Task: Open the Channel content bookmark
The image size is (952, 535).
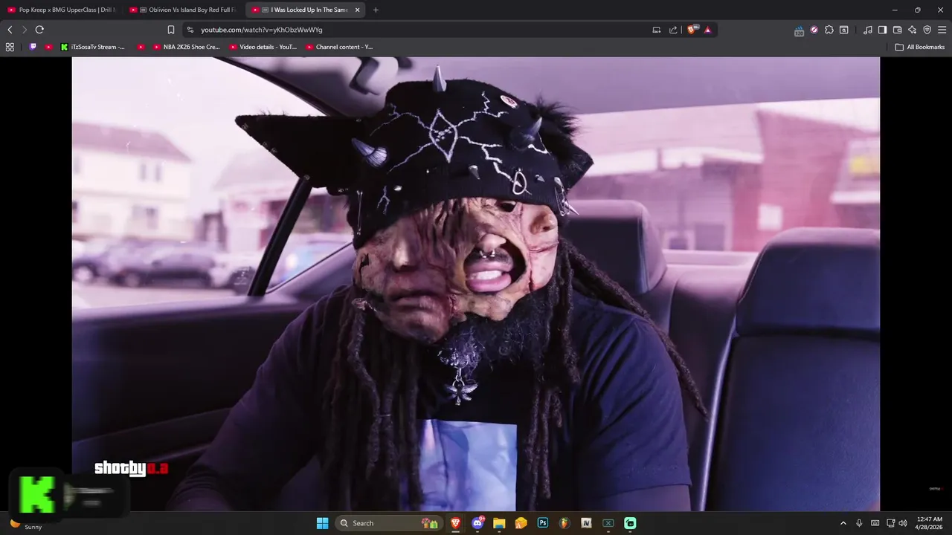Action: click(339, 47)
